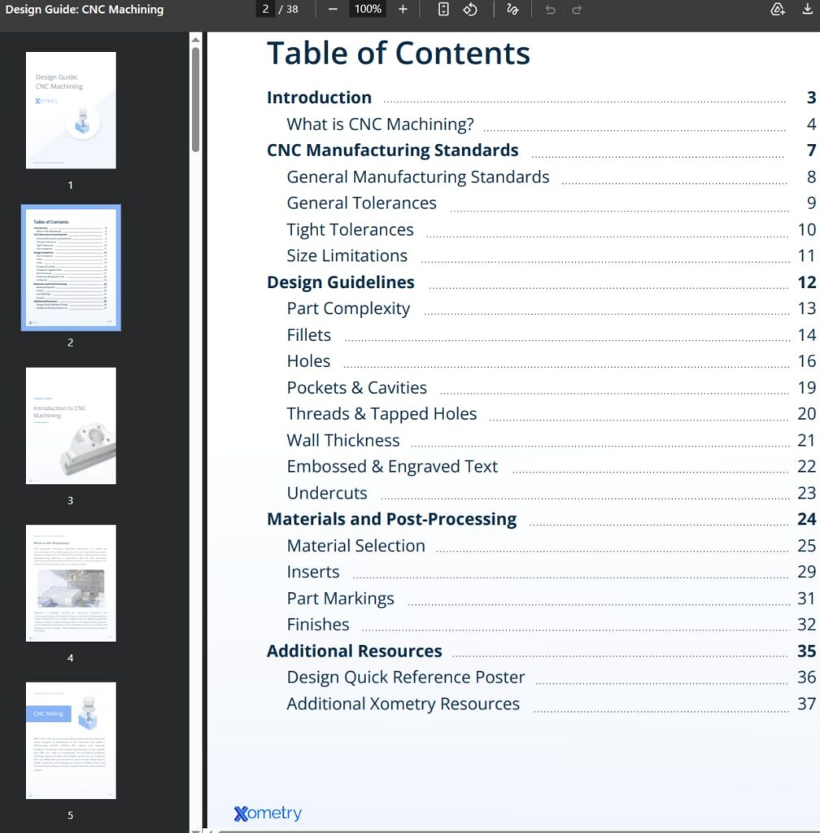This screenshot has width=820, height=833.
Task: Click page number 37 in contents
Action: coord(807,704)
